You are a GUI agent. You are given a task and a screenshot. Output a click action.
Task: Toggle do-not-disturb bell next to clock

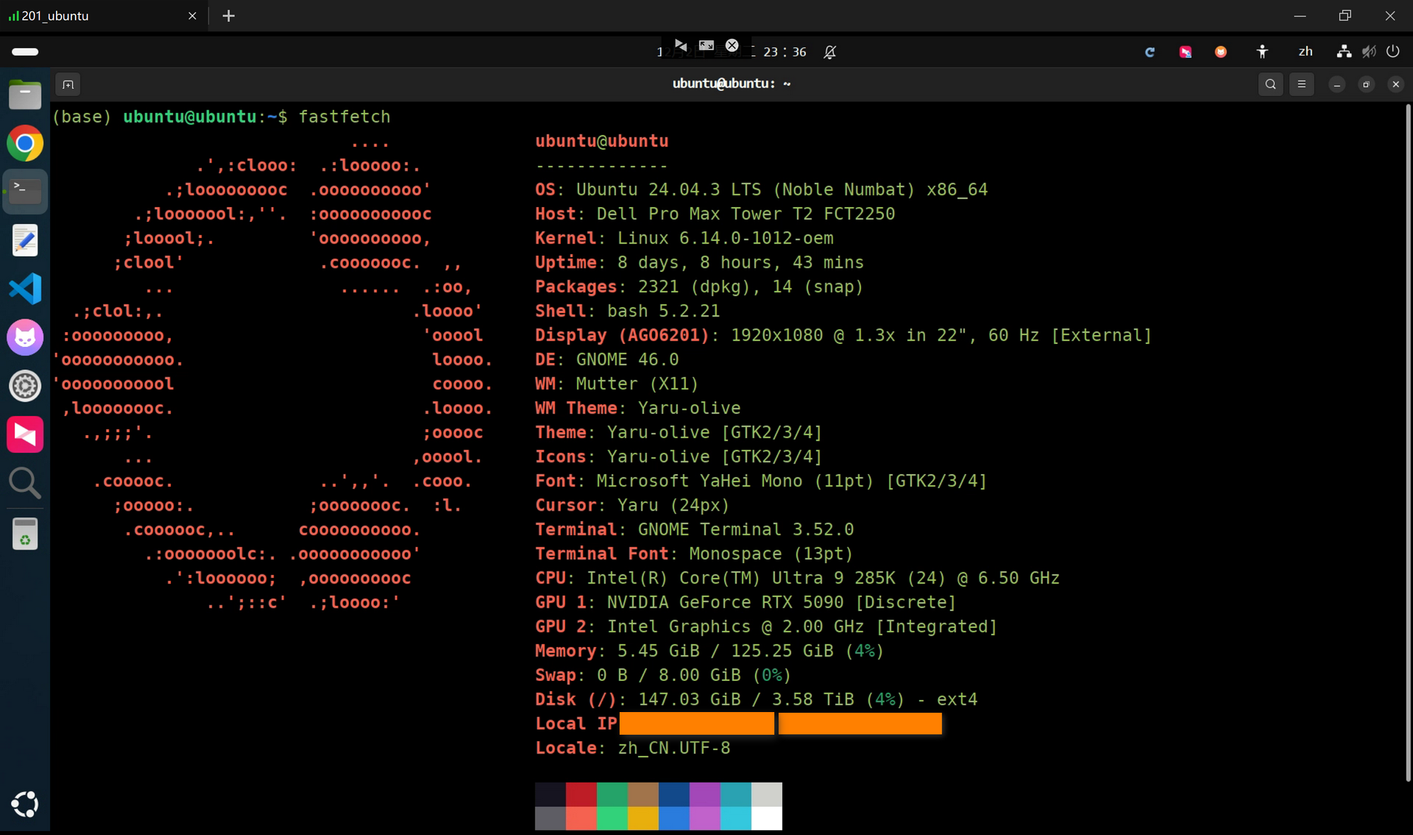(x=830, y=52)
